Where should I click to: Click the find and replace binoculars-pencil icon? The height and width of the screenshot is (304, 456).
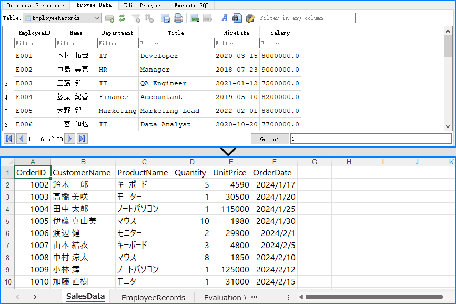[250, 18]
